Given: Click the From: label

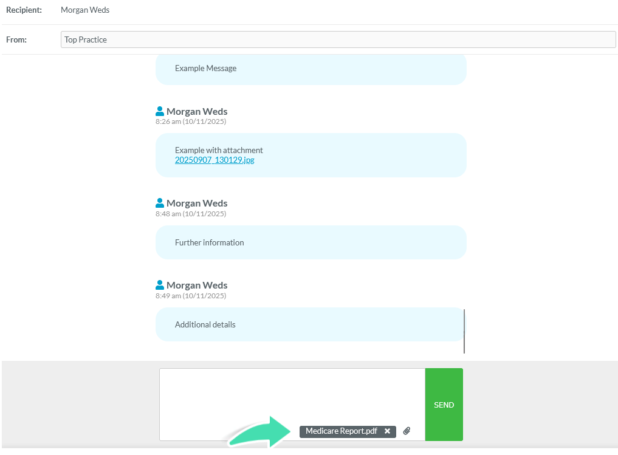Looking at the screenshot, I should [x=16, y=39].
